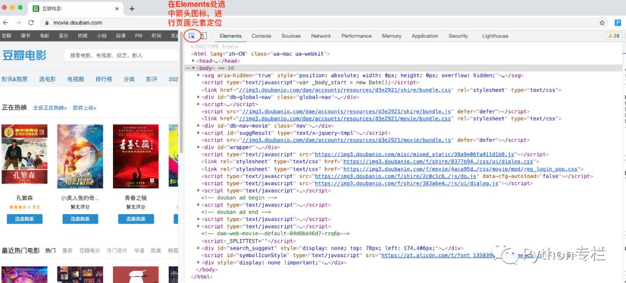Switch to the Elements tab

[x=230, y=36]
